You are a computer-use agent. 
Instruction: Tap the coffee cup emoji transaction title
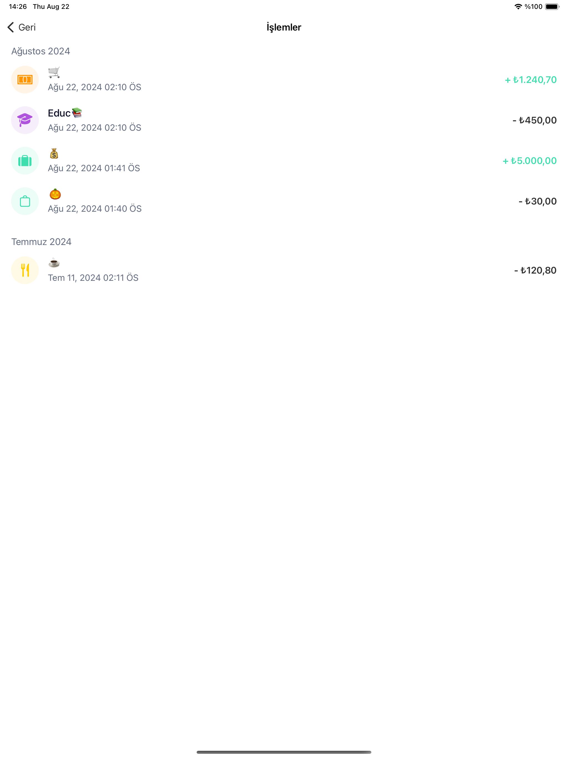54,263
